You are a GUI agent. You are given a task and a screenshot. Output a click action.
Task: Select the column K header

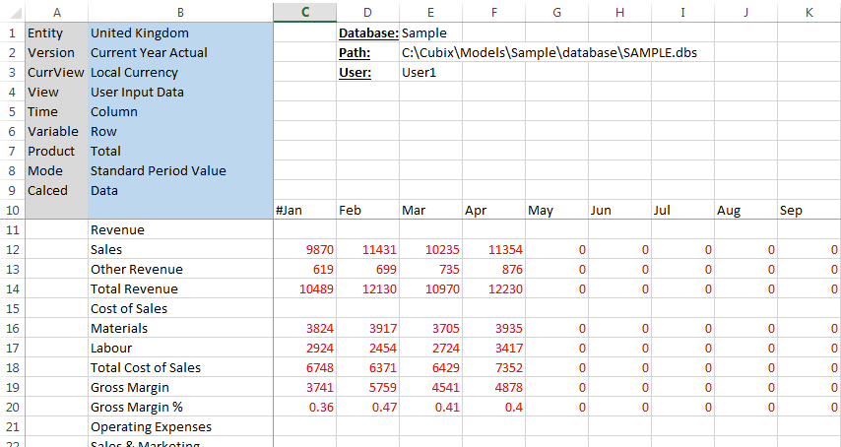coord(808,12)
